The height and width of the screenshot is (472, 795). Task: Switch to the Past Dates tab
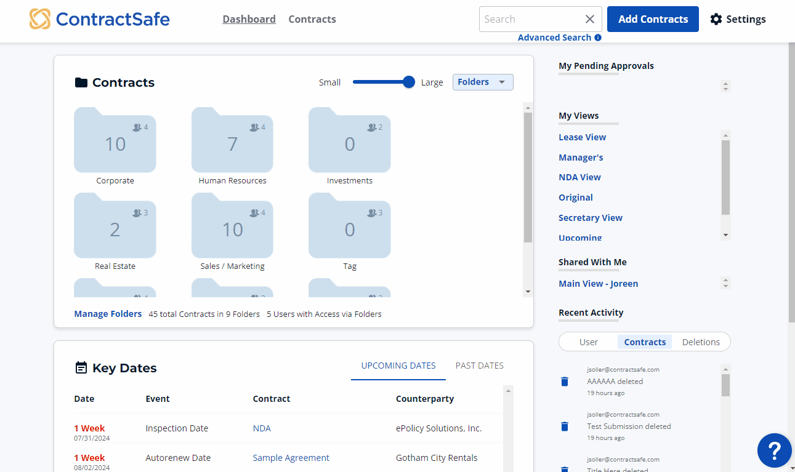pyautogui.click(x=479, y=366)
